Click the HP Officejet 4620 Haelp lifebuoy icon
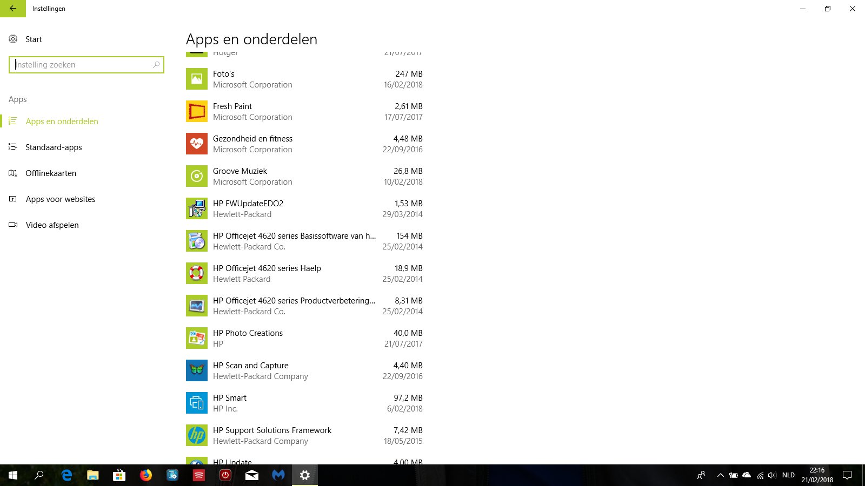 [197, 273]
